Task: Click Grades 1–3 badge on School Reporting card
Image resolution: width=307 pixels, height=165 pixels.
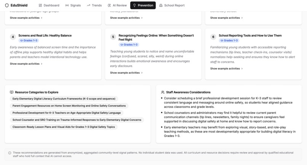Action: tap(229, 40)
